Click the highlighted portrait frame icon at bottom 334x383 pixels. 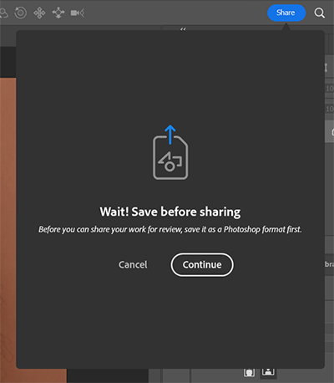pyautogui.click(x=268, y=372)
